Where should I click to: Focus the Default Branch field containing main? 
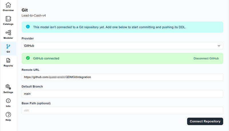(x=122, y=94)
